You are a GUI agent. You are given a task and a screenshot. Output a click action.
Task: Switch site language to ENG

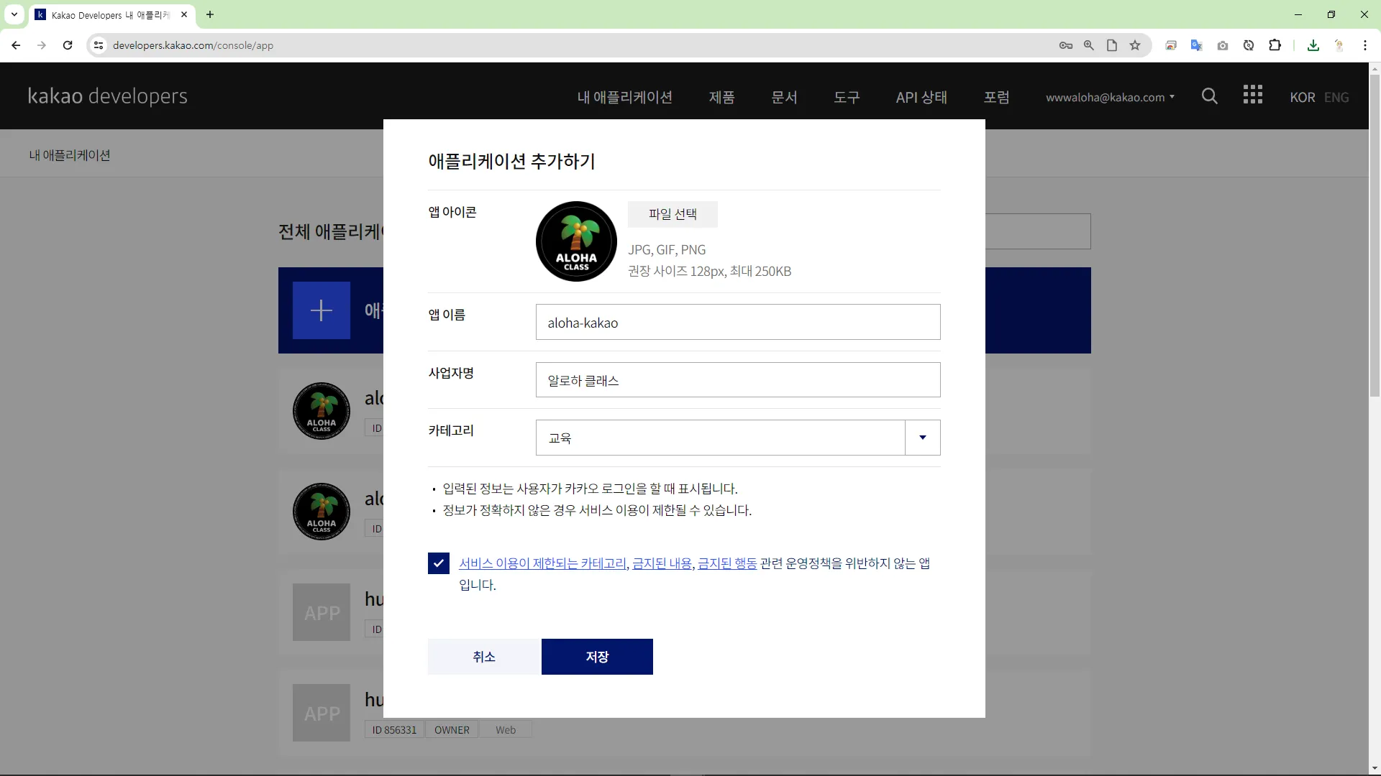1336,97
